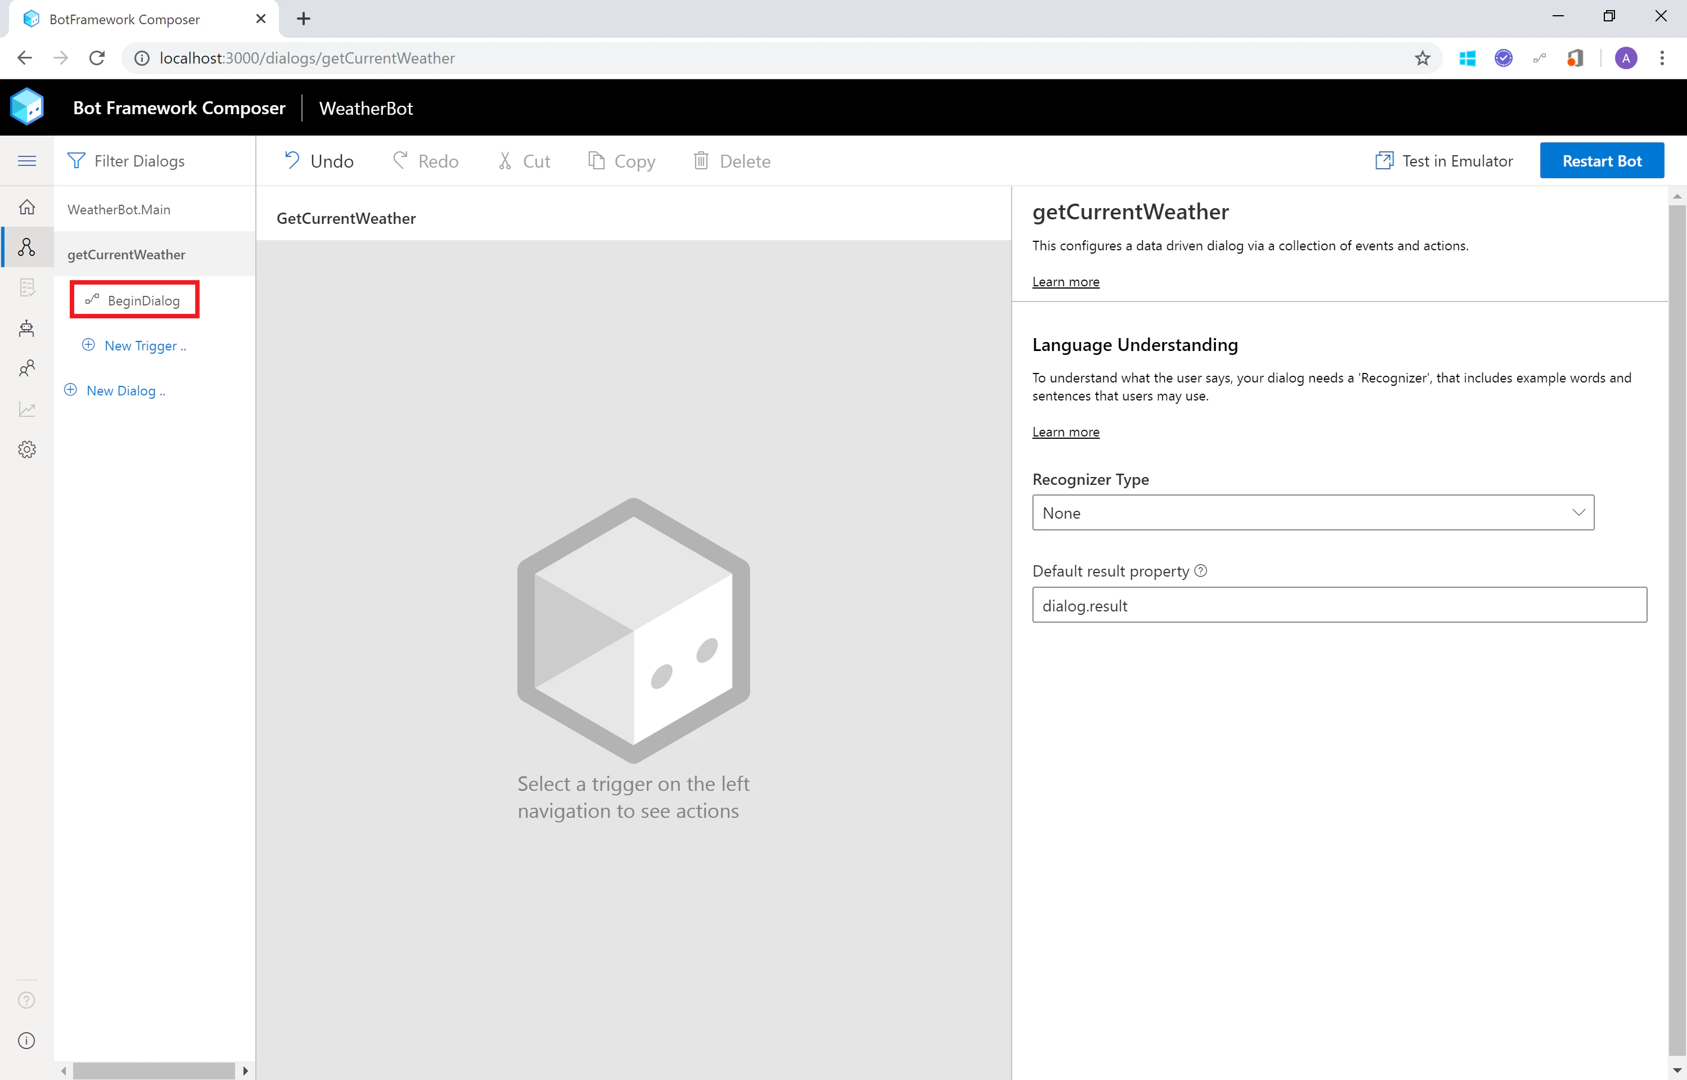Open the Settings gear in the sidebar
Viewport: 1687px width, 1080px height.
coord(26,449)
